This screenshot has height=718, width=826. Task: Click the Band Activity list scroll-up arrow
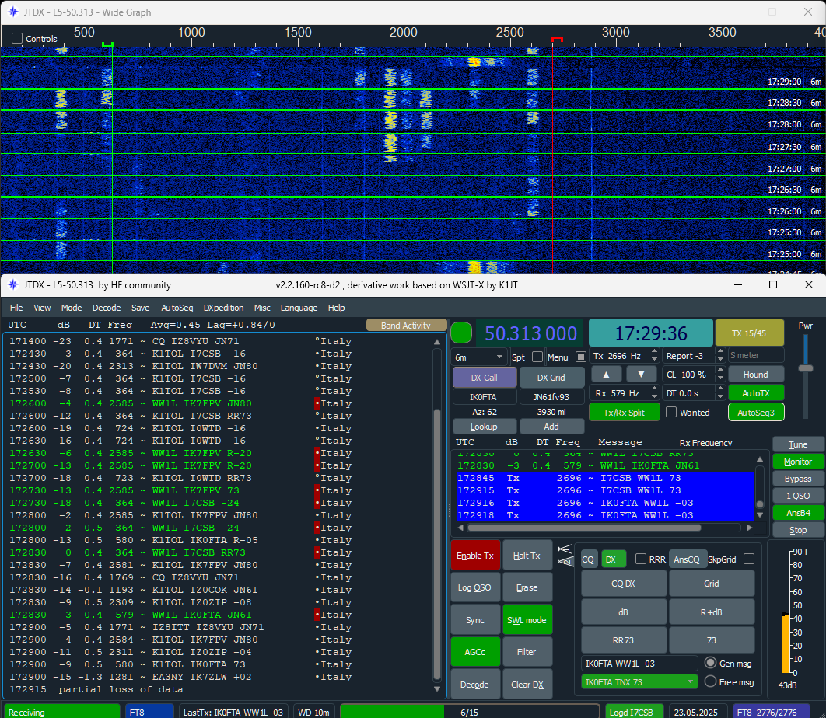(x=436, y=342)
